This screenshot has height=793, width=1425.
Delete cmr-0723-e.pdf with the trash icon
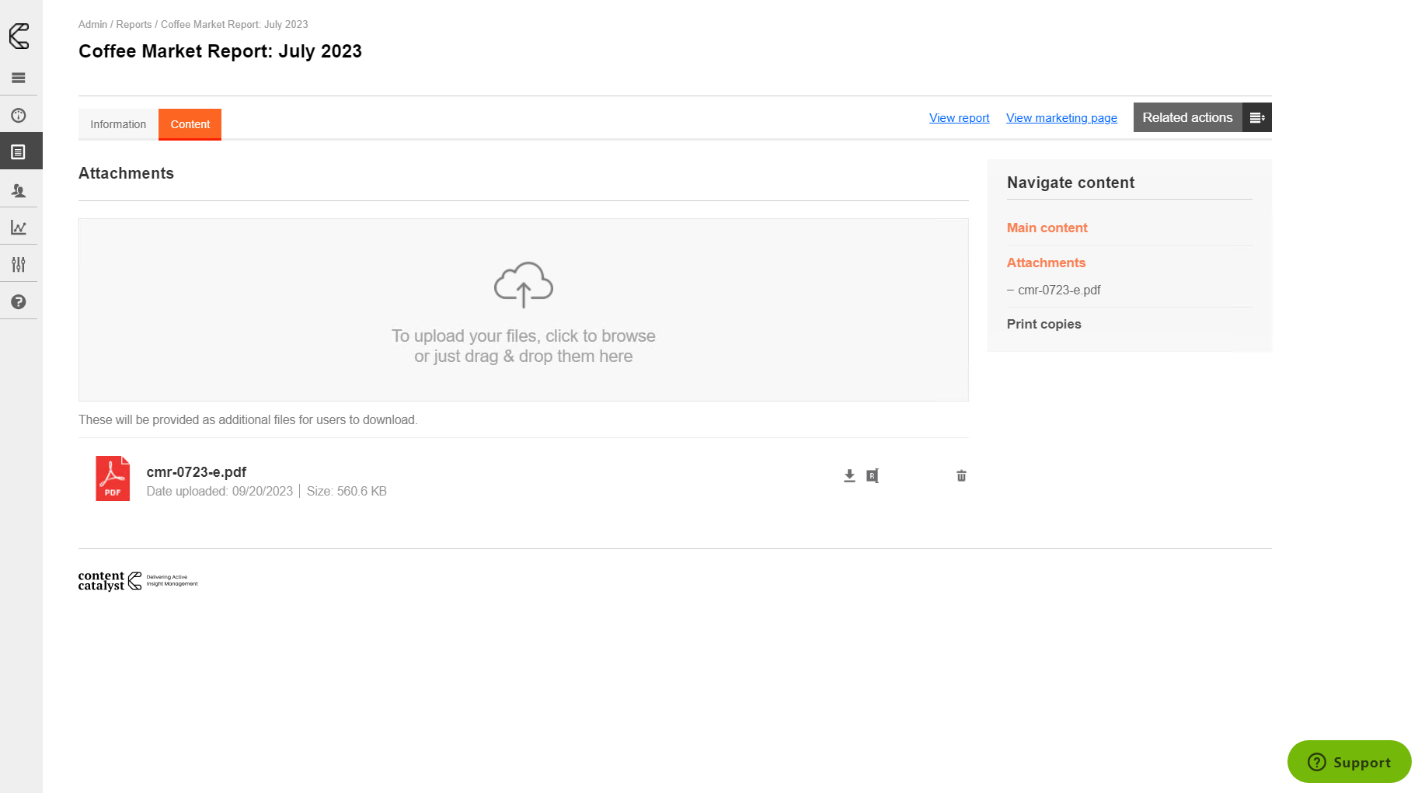click(x=961, y=476)
